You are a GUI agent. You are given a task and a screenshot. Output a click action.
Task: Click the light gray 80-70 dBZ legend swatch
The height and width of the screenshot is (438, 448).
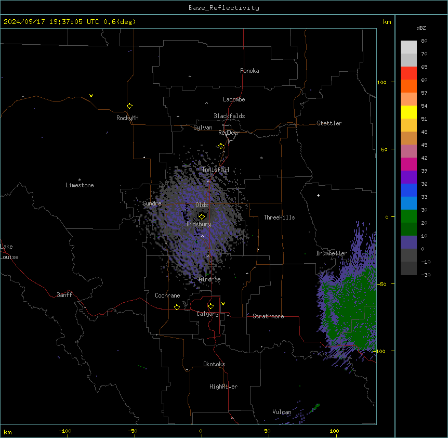click(409, 47)
